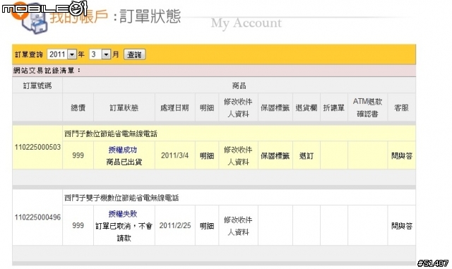Click the ATM退款確認書 column header
The width and height of the screenshot is (452, 269).
tap(367, 107)
